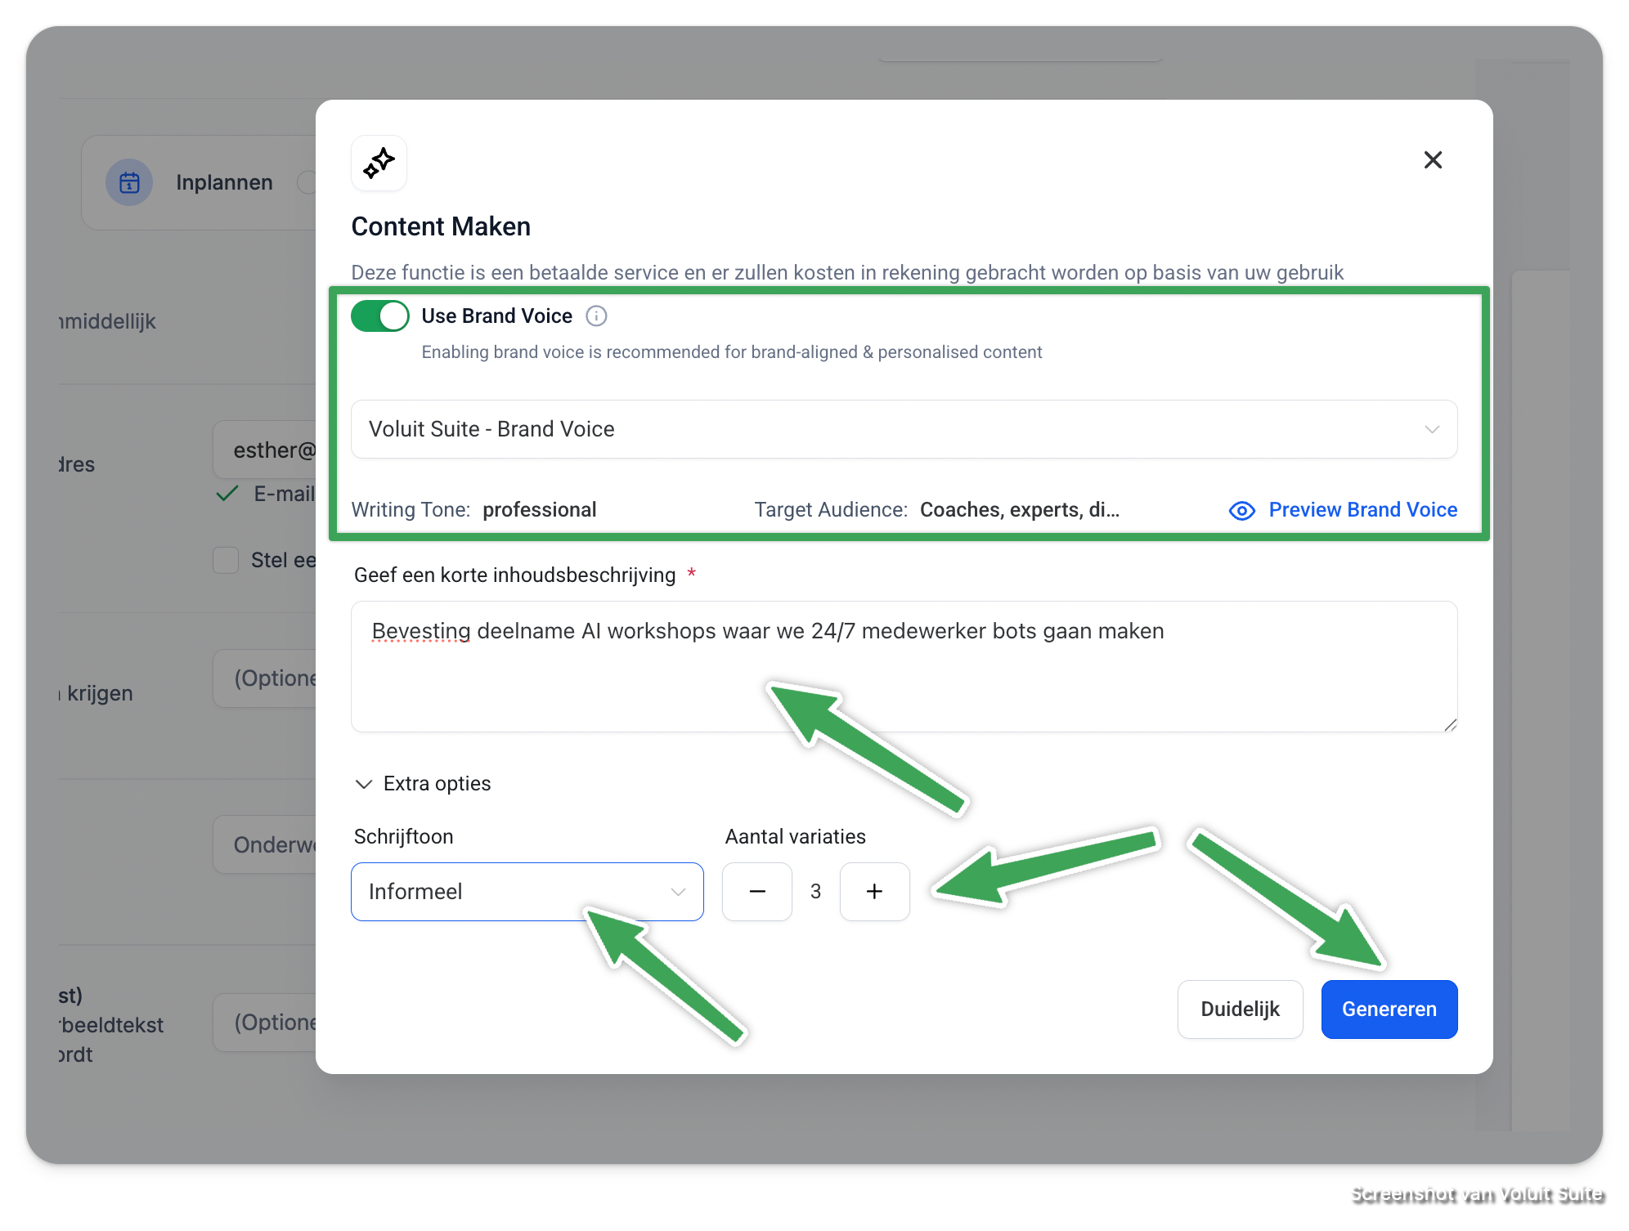Click the Genereren button
The image size is (1629, 1231).
[1389, 1009]
